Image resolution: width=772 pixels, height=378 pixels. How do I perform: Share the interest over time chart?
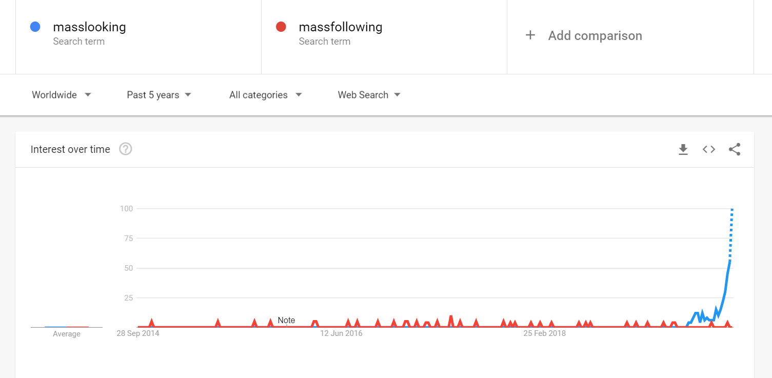[735, 149]
